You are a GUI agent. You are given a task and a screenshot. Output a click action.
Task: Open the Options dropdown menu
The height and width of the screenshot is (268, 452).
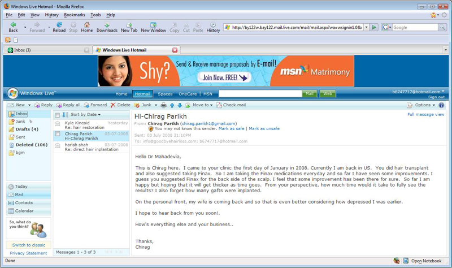click(x=421, y=105)
